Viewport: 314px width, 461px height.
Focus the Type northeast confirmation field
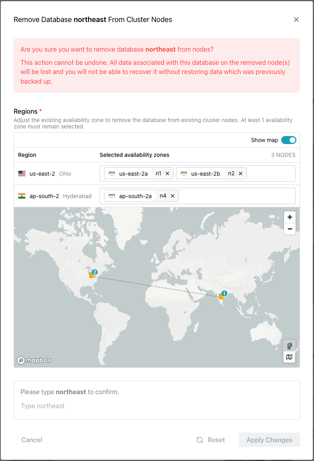pos(156,406)
